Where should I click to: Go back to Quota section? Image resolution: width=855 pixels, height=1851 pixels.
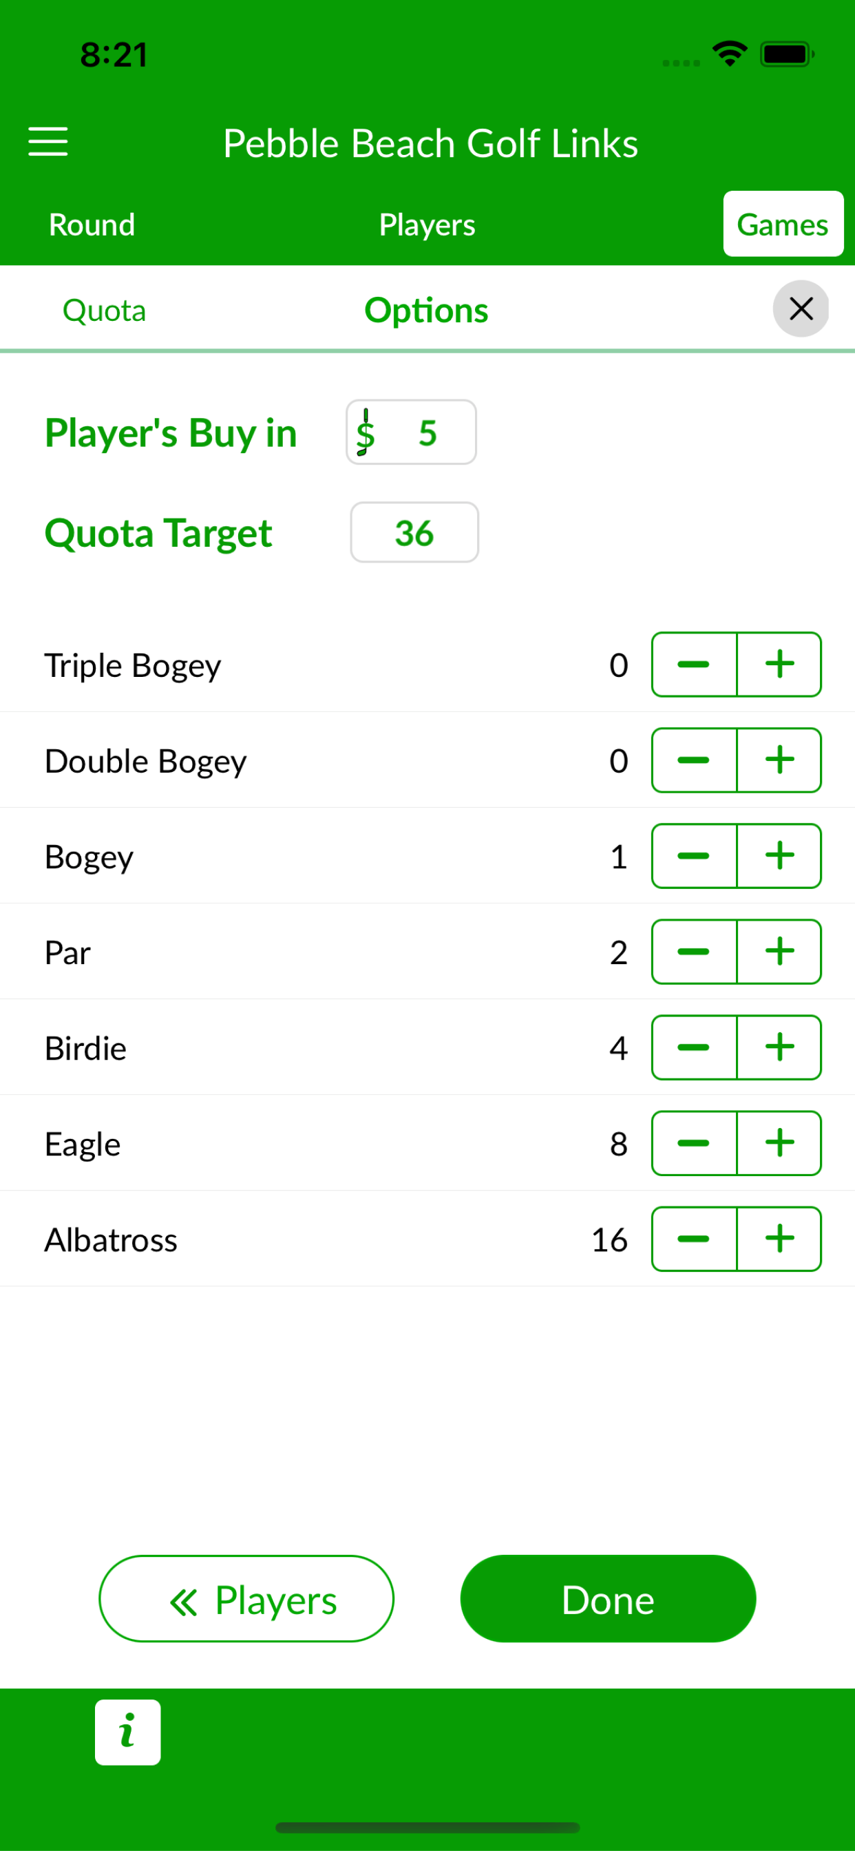pyautogui.click(x=104, y=311)
